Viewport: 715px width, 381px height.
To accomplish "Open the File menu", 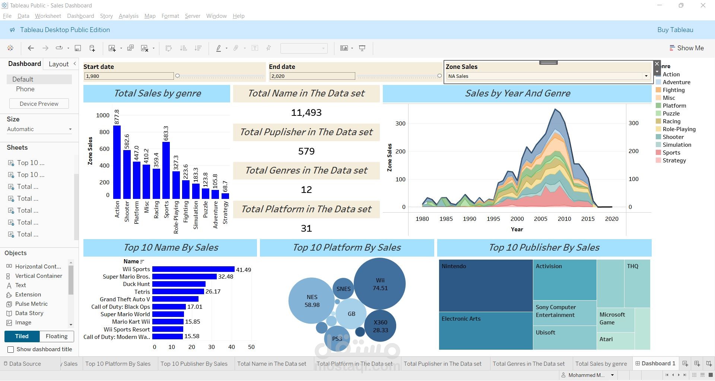I will pos(7,16).
